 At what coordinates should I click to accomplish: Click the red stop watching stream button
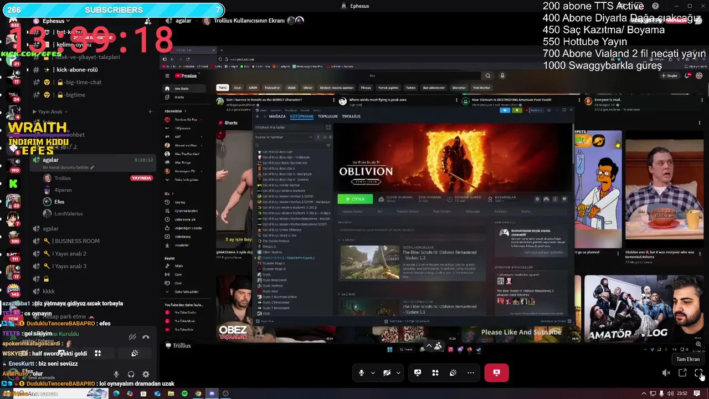tap(496, 373)
